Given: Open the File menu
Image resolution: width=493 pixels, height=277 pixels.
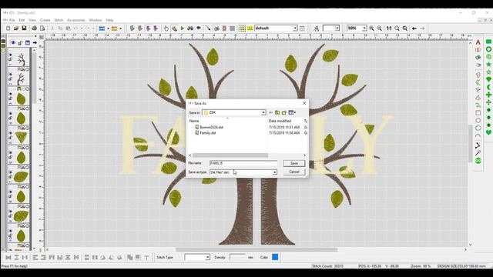Looking at the screenshot, I should click(x=12, y=20).
